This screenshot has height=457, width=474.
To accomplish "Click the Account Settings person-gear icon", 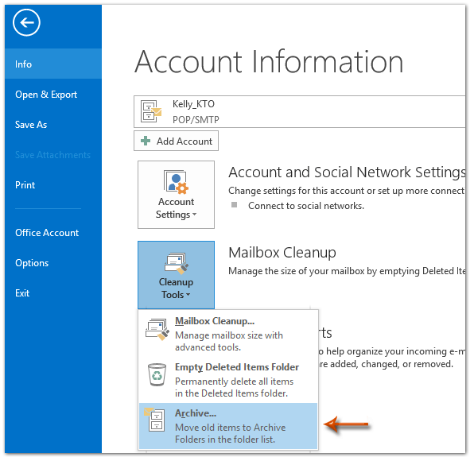I will [176, 181].
